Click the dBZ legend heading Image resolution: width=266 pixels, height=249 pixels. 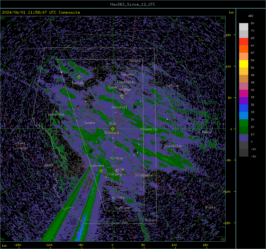click(x=251, y=16)
